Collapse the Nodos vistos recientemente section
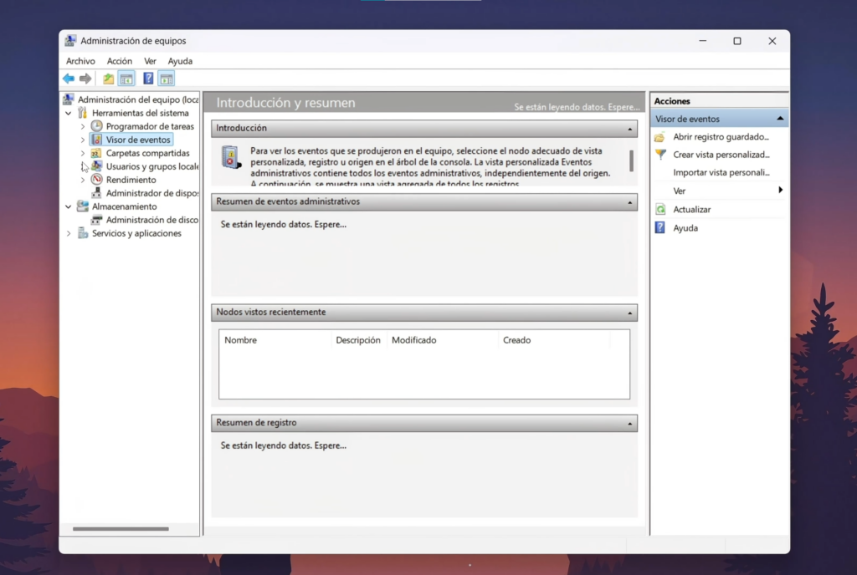 pos(629,313)
